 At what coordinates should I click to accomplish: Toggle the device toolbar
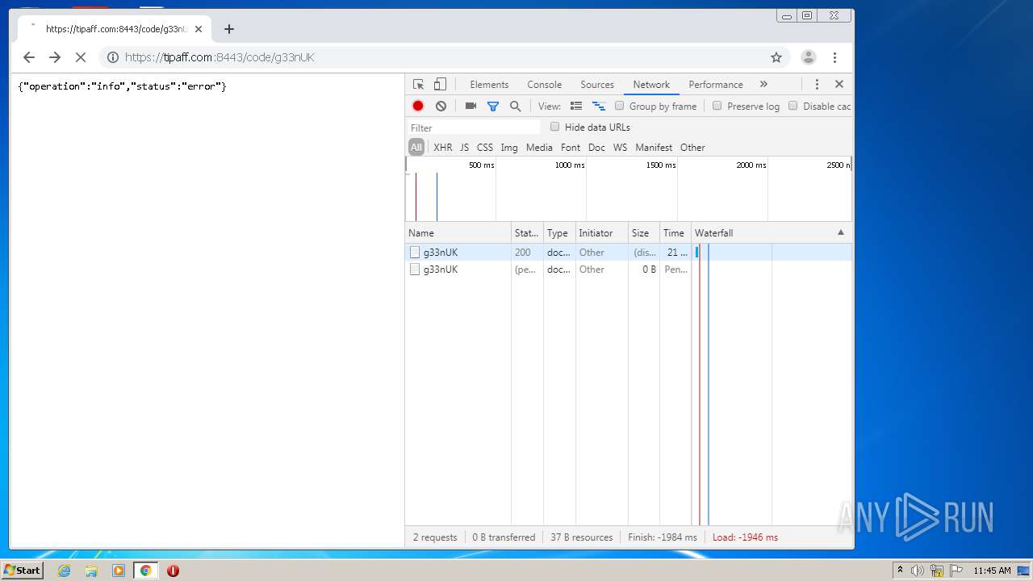440,84
